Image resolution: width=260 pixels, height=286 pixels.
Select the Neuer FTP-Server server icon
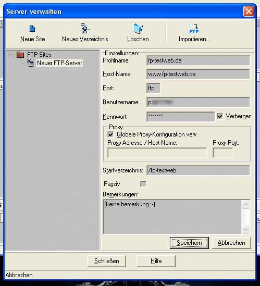point(30,63)
